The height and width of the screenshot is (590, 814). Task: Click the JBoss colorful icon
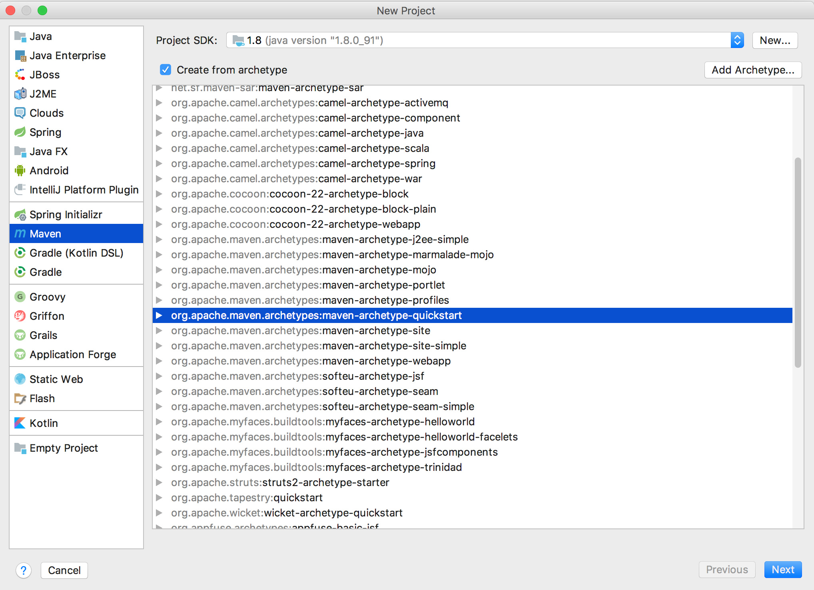[20, 75]
